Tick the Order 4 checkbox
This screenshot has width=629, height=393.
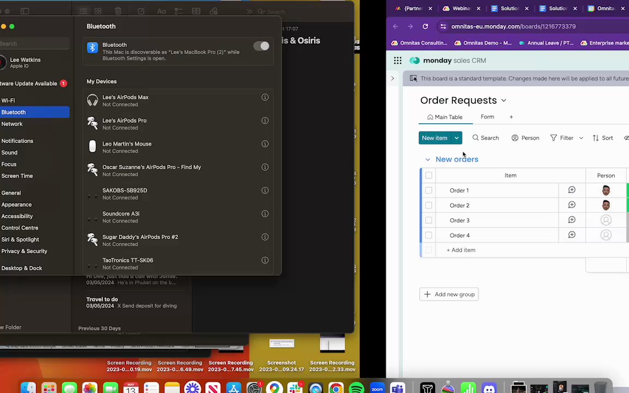[x=429, y=235]
